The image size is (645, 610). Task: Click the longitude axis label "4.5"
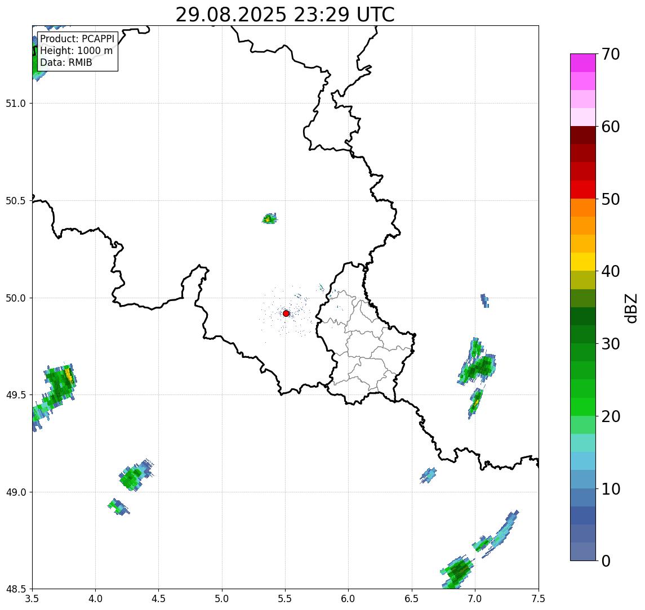[x=159, y=599]
